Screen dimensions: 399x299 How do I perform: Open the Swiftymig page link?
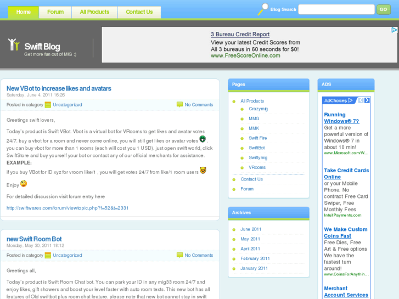pyautogui.click(x=258, y=158)
